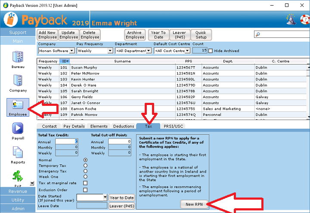The image size is (310, 213).
Task: Select the Employee icon in sidebar
Action: [18, 106]
